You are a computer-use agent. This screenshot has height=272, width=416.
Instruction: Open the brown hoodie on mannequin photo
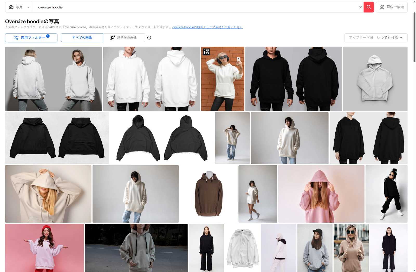coord(209,194)
